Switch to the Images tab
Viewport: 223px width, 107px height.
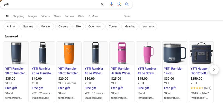click(33, 16)
